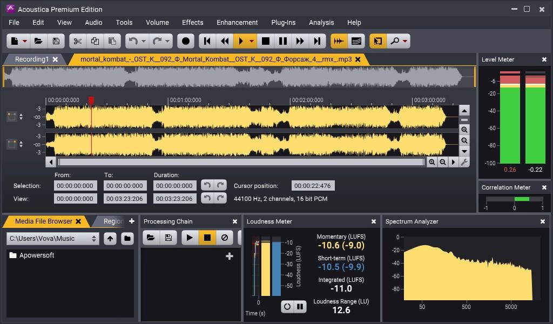Close the Recording1 tab

[56, 59]
